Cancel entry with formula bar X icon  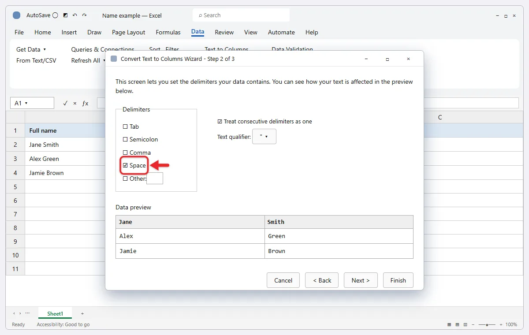pyautogui.click(x=75, y=103)
